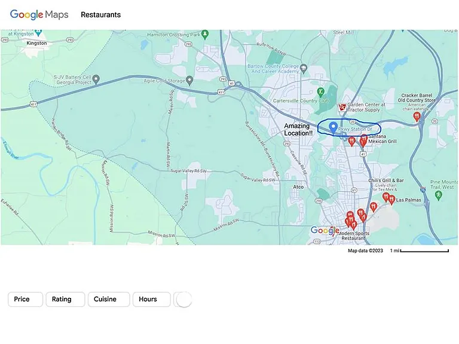Open the Cuisine filter
459x344 pixels.
(x=109, y=299)
